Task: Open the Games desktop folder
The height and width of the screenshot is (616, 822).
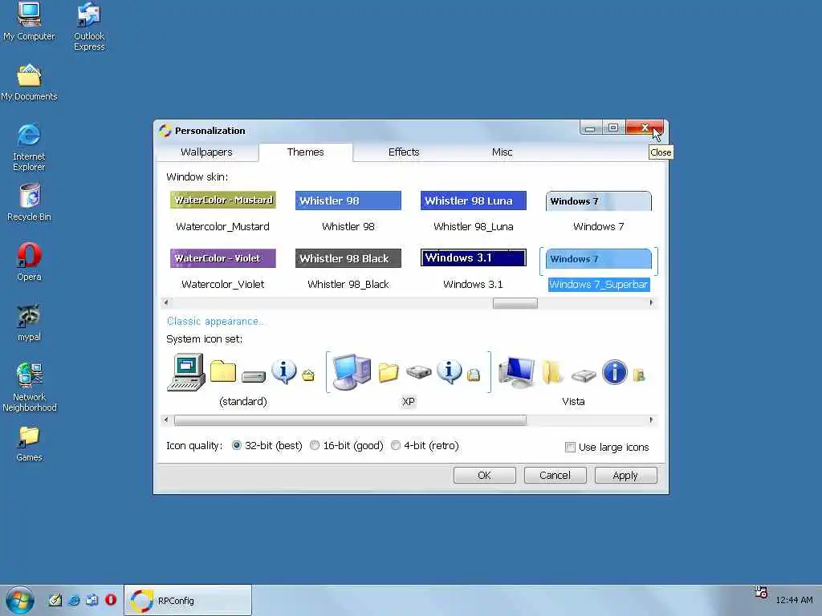Action: tap(29, 444)
